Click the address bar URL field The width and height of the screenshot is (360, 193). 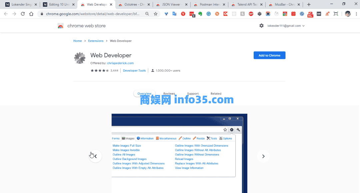tap(93, 14)
